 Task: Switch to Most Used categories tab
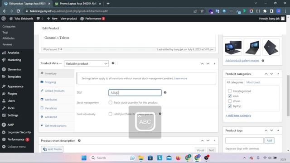tap(253, 82)
